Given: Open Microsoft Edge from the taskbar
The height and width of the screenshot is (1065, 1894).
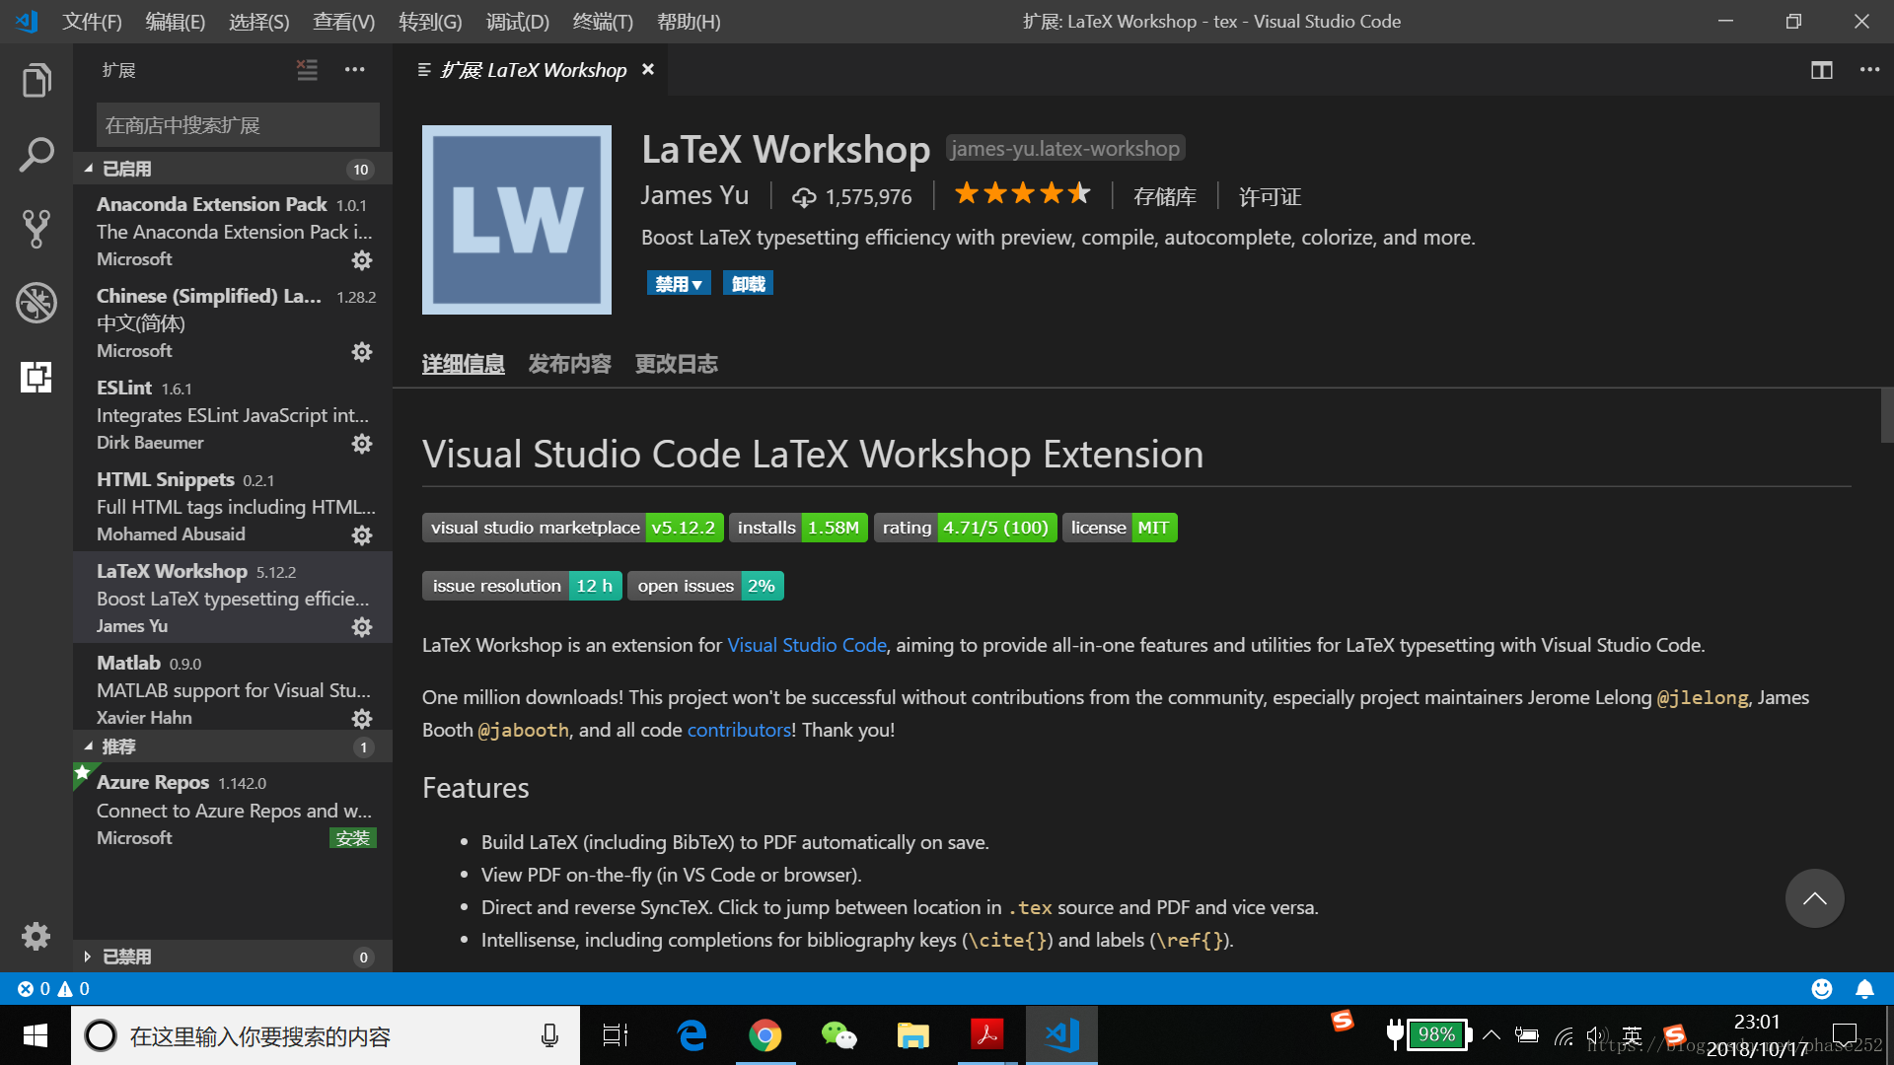Looking at the screenshot, I should [692, 1035].
